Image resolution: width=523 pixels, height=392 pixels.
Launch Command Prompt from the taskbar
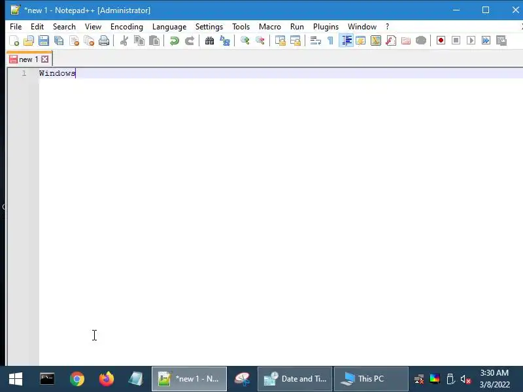coord(47,379)
